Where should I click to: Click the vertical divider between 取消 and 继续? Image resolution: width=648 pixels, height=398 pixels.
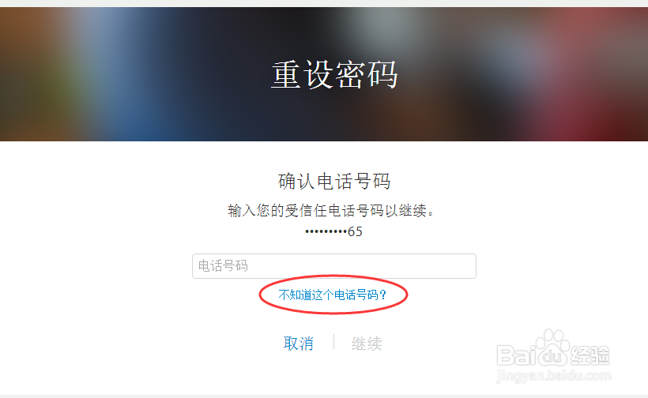point(333,342)
